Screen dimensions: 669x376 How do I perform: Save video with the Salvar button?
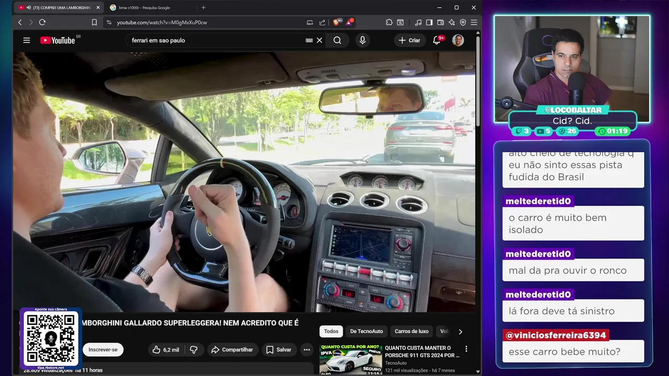pyautogui.click(x=279, y=349)
